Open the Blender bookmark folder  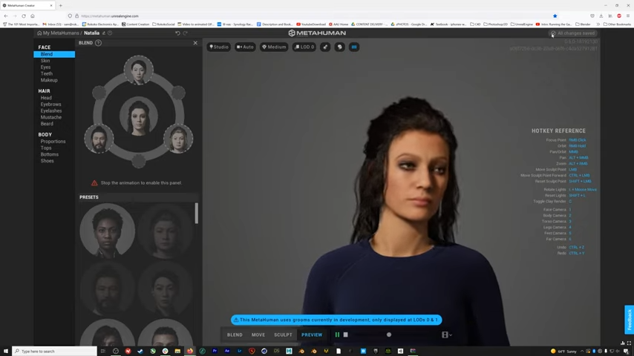[583, 24]
